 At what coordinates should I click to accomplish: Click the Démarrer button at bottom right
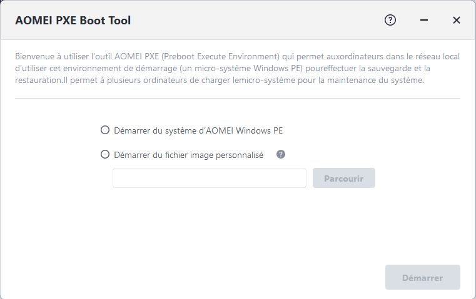point(423,278)
